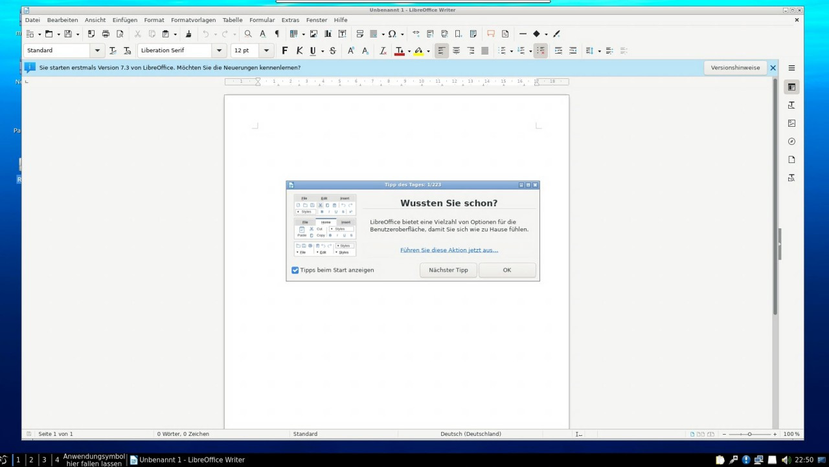Image resolution: width=829 pixels, height=467 pixels.
Task: Click the zoom slider in status bar
Action: click(x=749, y=434)
